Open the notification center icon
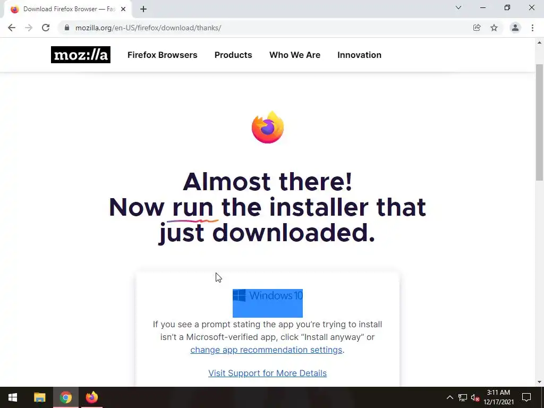 (526, 397)
